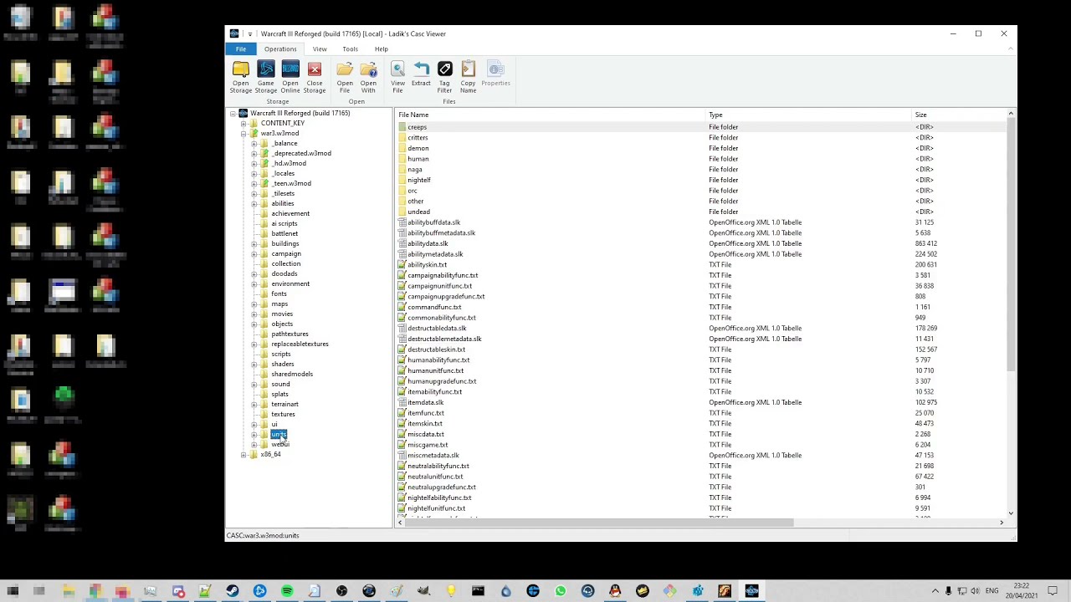This screenshot has height=602, width=1071.
Task: Open the taskbar clock and date
Action: pos(1022,591)
